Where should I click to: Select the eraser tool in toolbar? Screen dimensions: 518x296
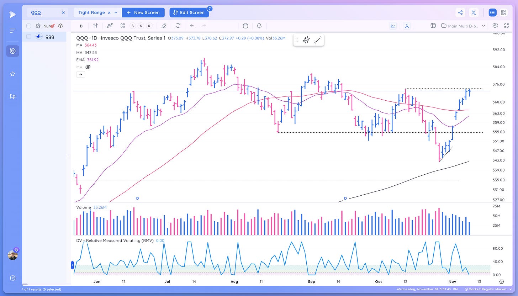pyautogui.click(x=164, y=26)
